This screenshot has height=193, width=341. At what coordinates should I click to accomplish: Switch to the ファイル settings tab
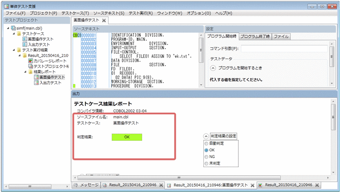(x=281, y=36)
